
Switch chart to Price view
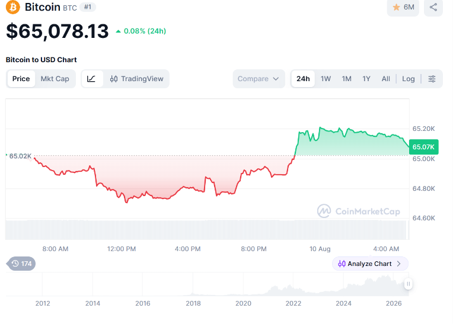pos(21,79)
